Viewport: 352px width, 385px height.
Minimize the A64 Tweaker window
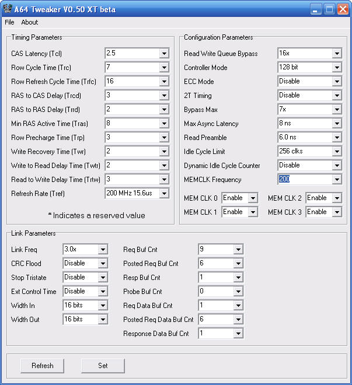316,9
